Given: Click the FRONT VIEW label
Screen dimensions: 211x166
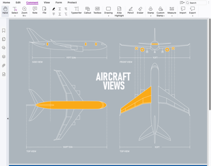Looking at the screenshot, I should point(126,62).
